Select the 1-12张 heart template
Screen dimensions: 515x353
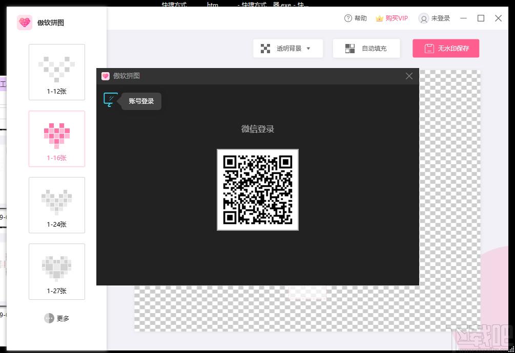57,72
